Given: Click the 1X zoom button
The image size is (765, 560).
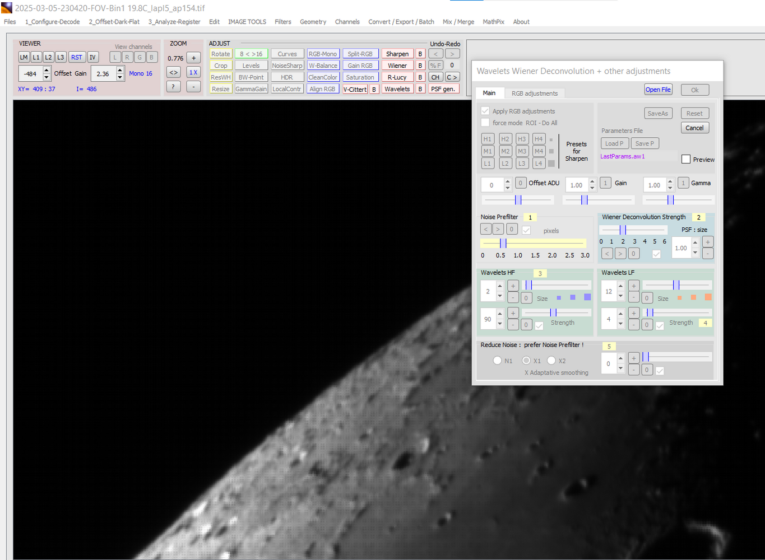Looking at the screenshot, I should [193, 72].
